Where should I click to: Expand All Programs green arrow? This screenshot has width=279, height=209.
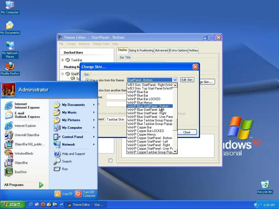[41, 185]
